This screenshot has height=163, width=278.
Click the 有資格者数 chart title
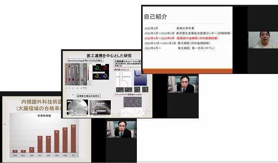44,116
